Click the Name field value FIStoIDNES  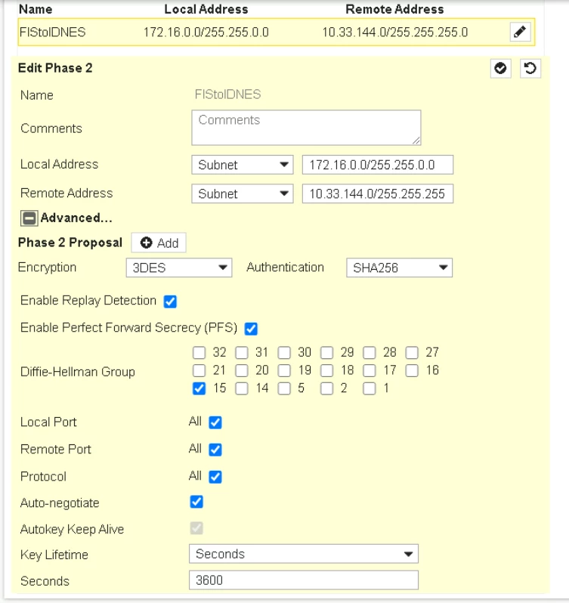click(227, 94)
